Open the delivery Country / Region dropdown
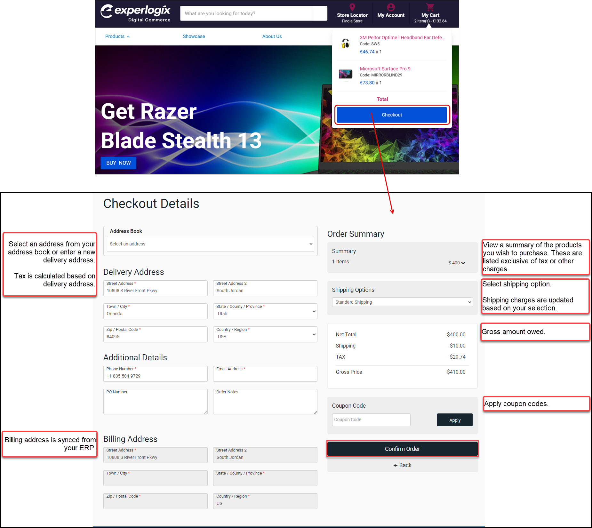Viewport: 592px width, 528px height. pos(265,335)
